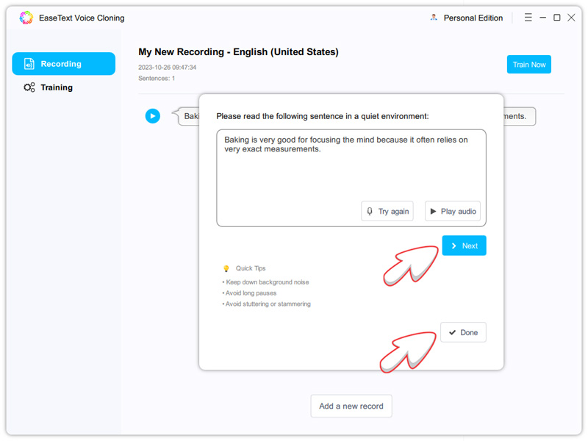This screenshot has width=588, height=441.
Task: Switch to the Training section
Action: 48,87
